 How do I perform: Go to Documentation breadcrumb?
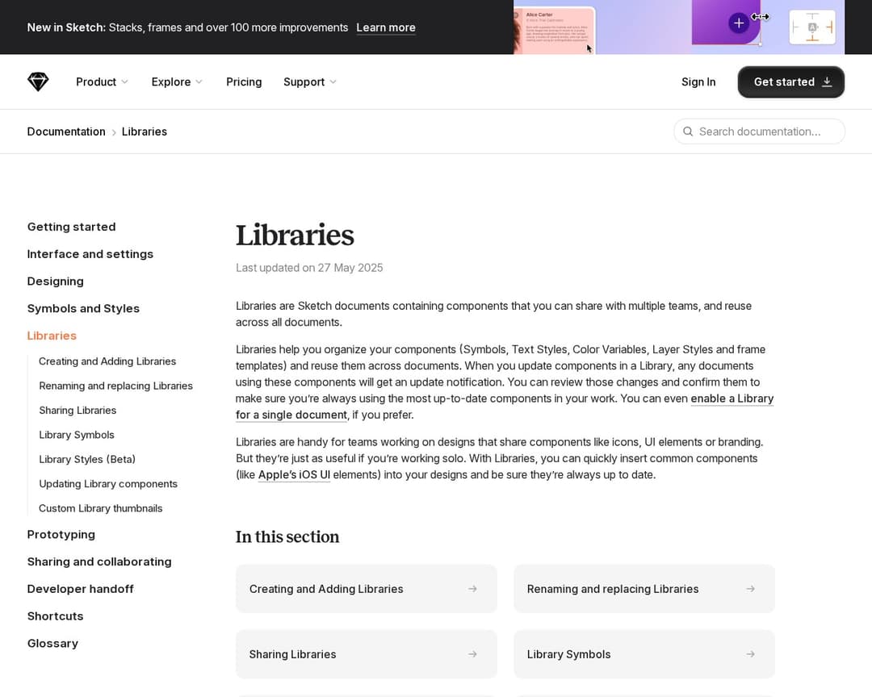point(66,131)
